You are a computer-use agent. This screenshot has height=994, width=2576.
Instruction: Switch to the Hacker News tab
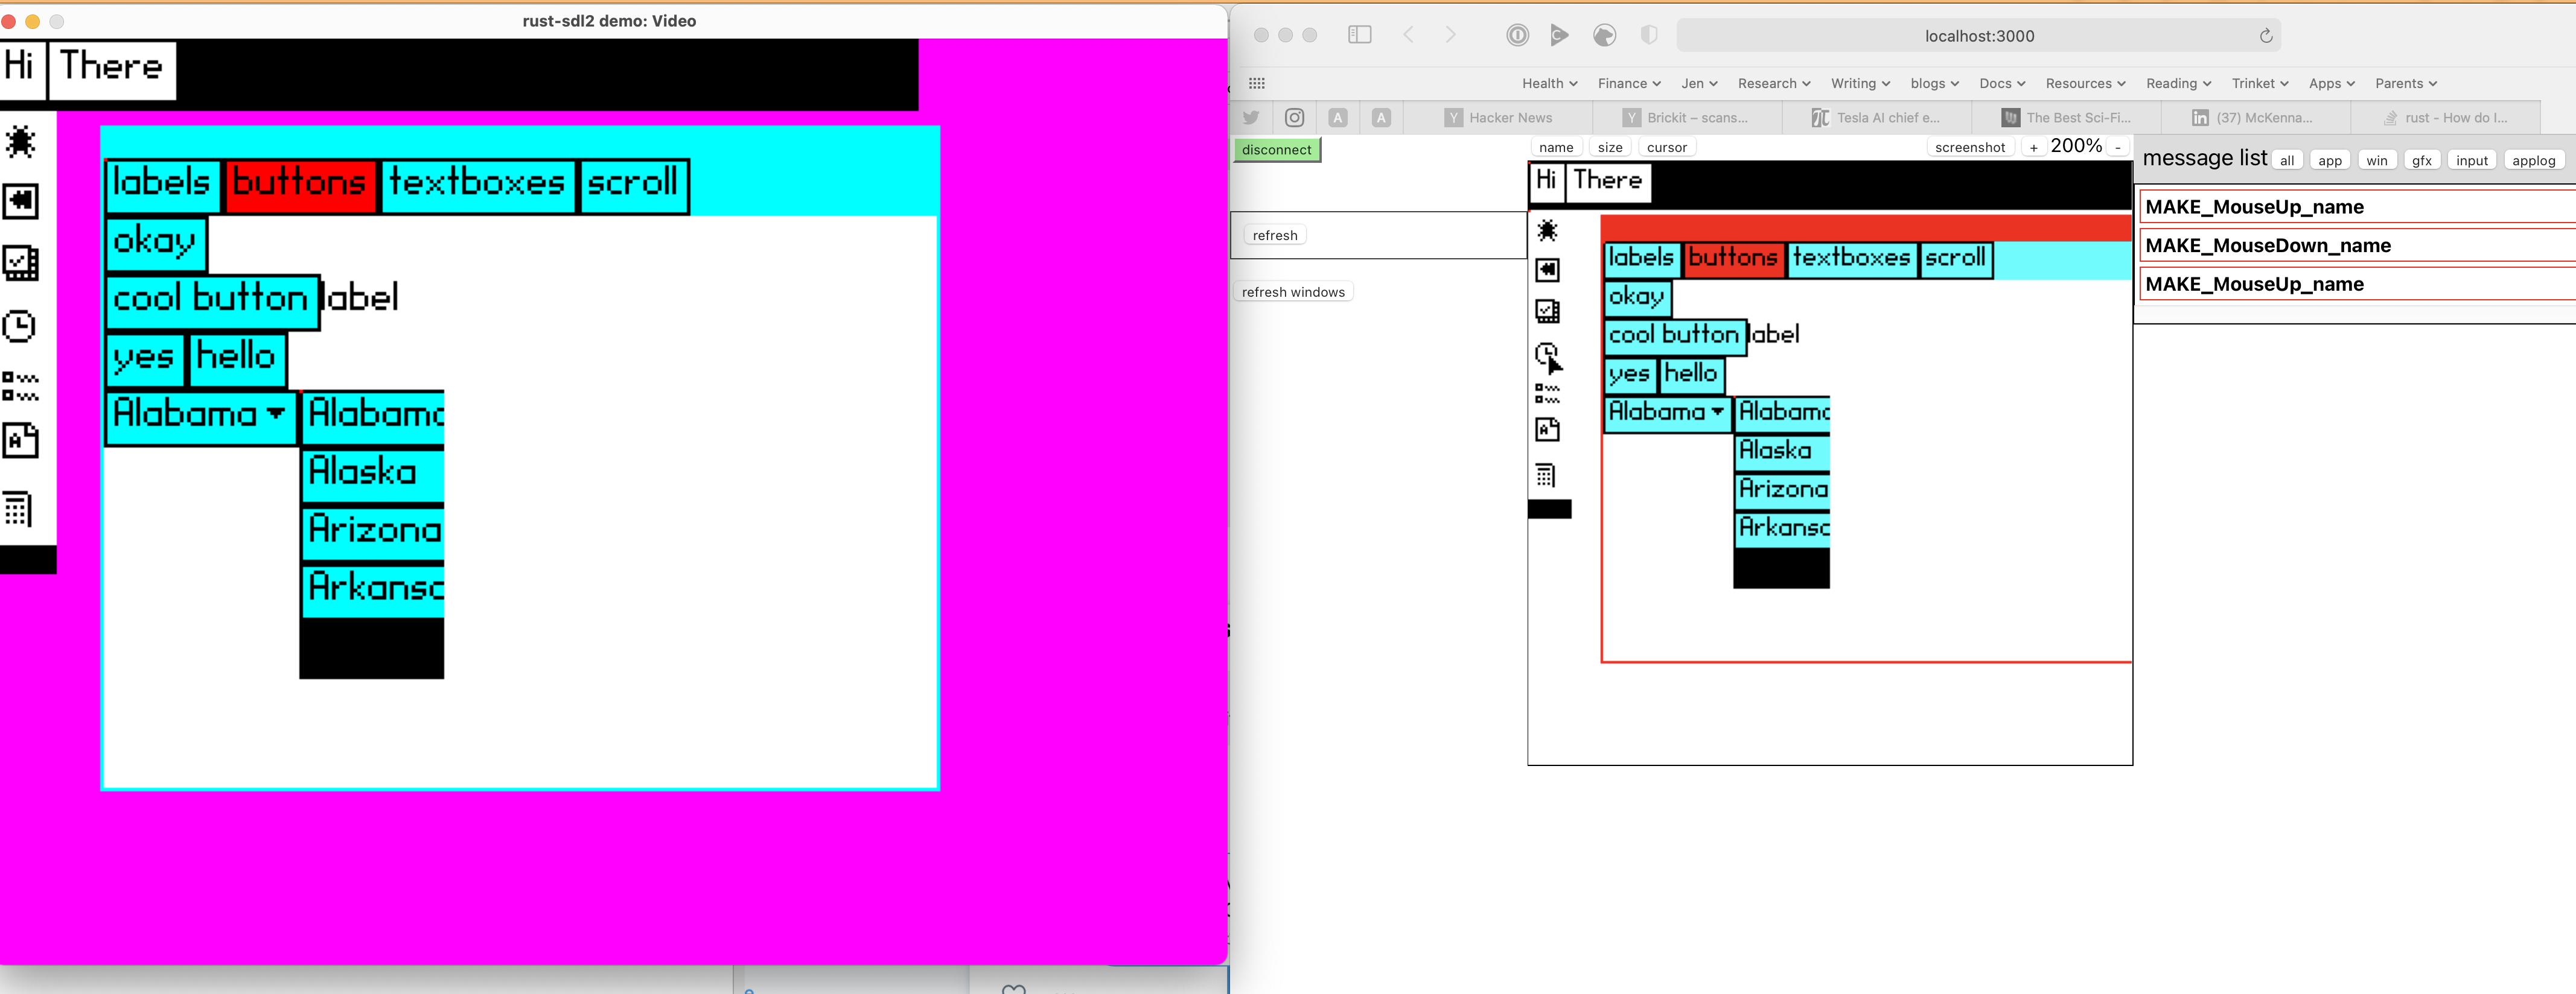[x=1498, y=118]
